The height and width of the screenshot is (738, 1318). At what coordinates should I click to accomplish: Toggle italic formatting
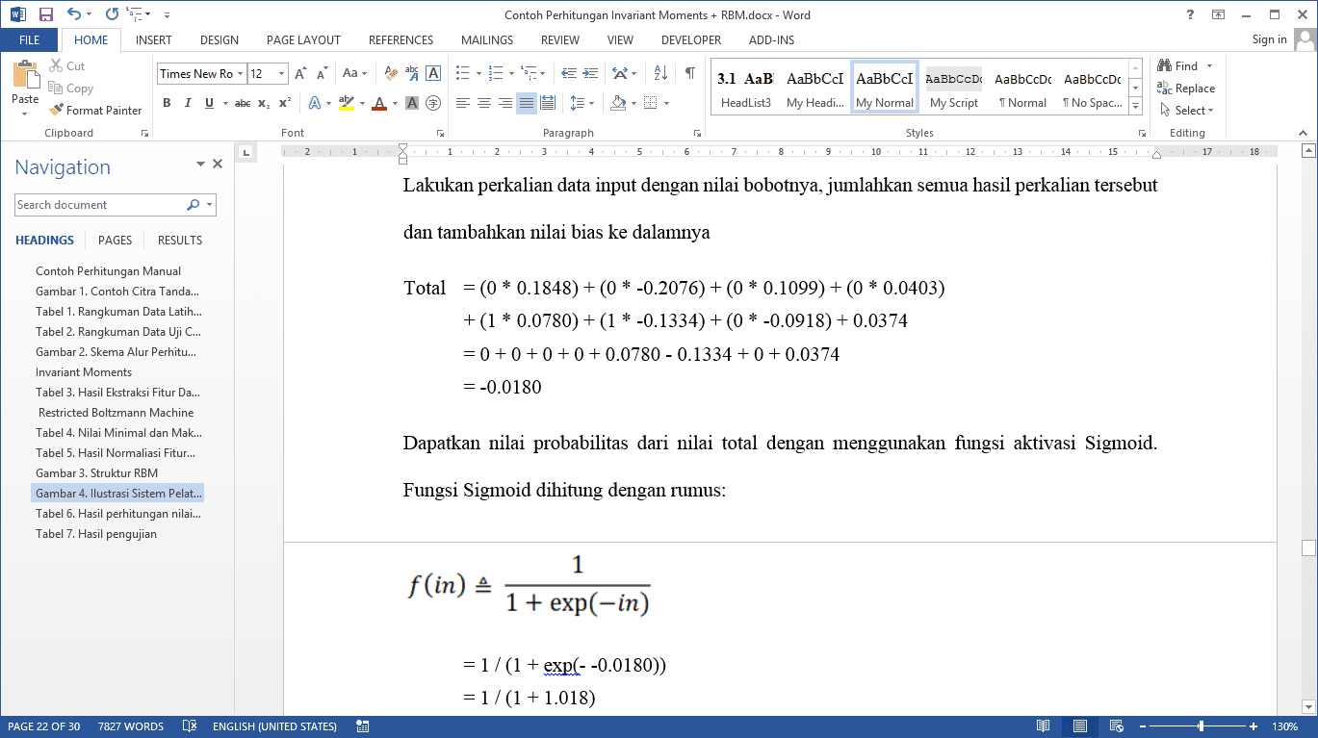188,103
